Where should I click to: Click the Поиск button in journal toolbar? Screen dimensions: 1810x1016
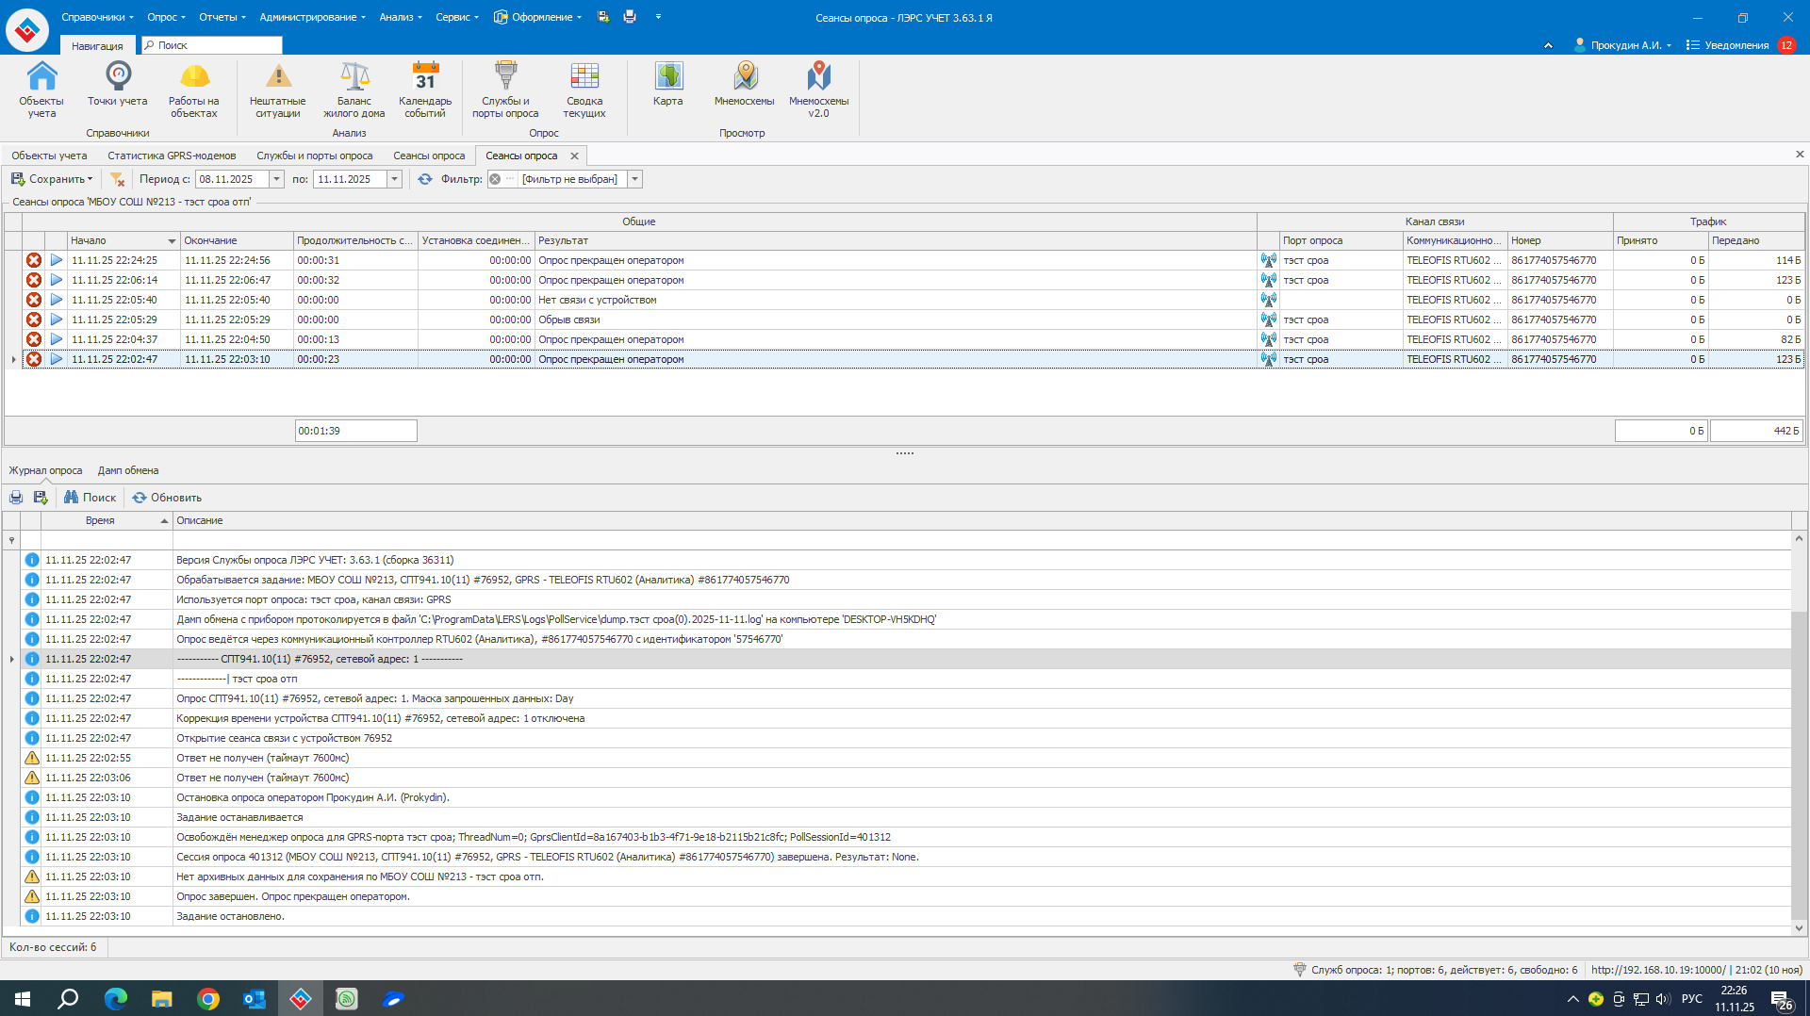(90, 498)
